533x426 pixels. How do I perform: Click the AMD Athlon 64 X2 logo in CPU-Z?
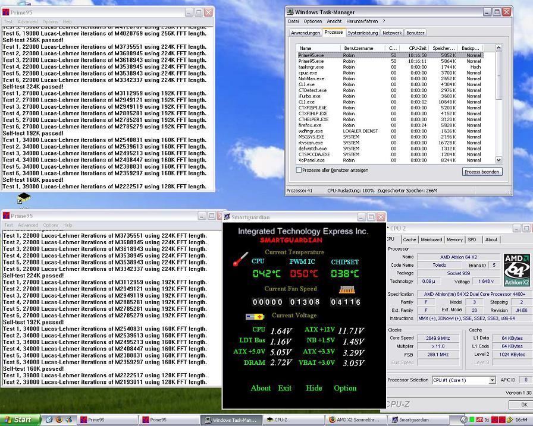click(517, 270)
